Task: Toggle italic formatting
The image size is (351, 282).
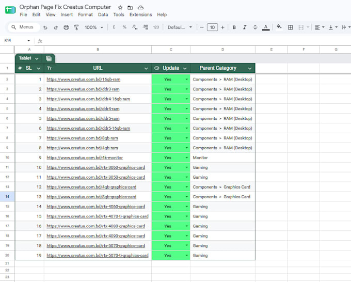Action: pyautogui.click(x=245, y=27)
